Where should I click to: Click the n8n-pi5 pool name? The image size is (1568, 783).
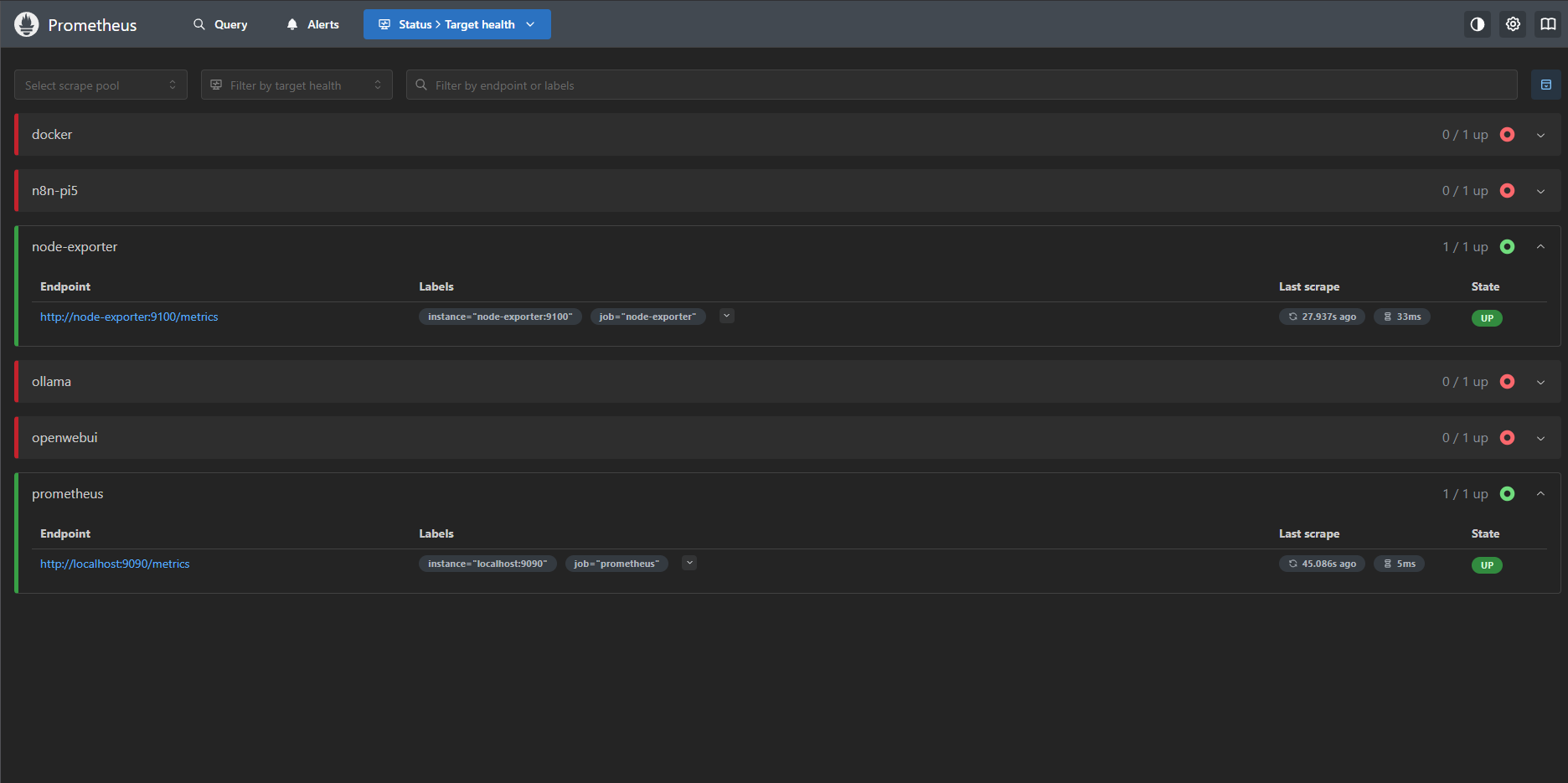[x=54, y=190]
